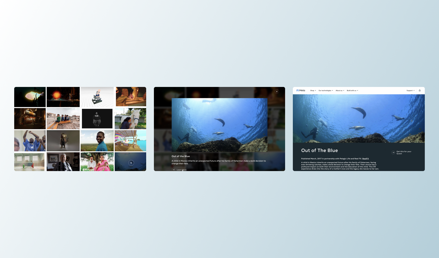
Task: Open the orange fireball thumbnail
Action: click(63, 97)
